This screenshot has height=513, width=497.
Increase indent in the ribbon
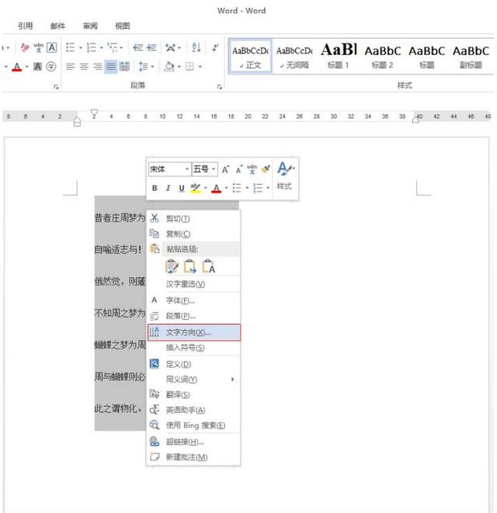(x=151, y=48)
